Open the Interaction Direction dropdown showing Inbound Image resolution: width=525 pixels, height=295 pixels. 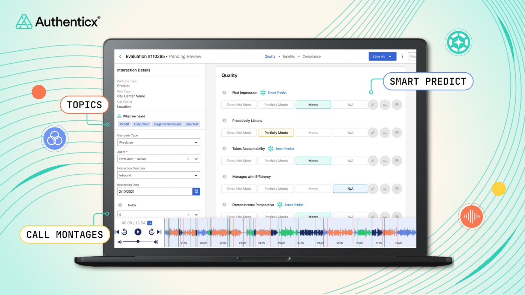[159, 175]
